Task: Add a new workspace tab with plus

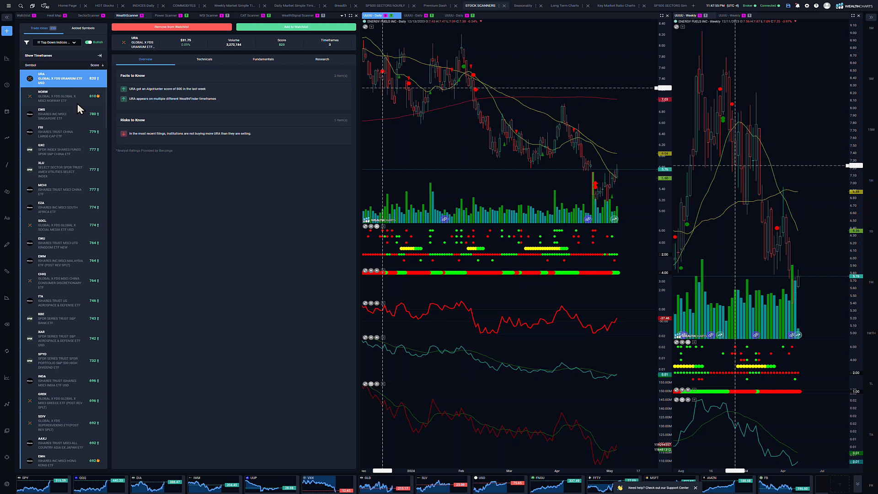Action: (693, 6)
